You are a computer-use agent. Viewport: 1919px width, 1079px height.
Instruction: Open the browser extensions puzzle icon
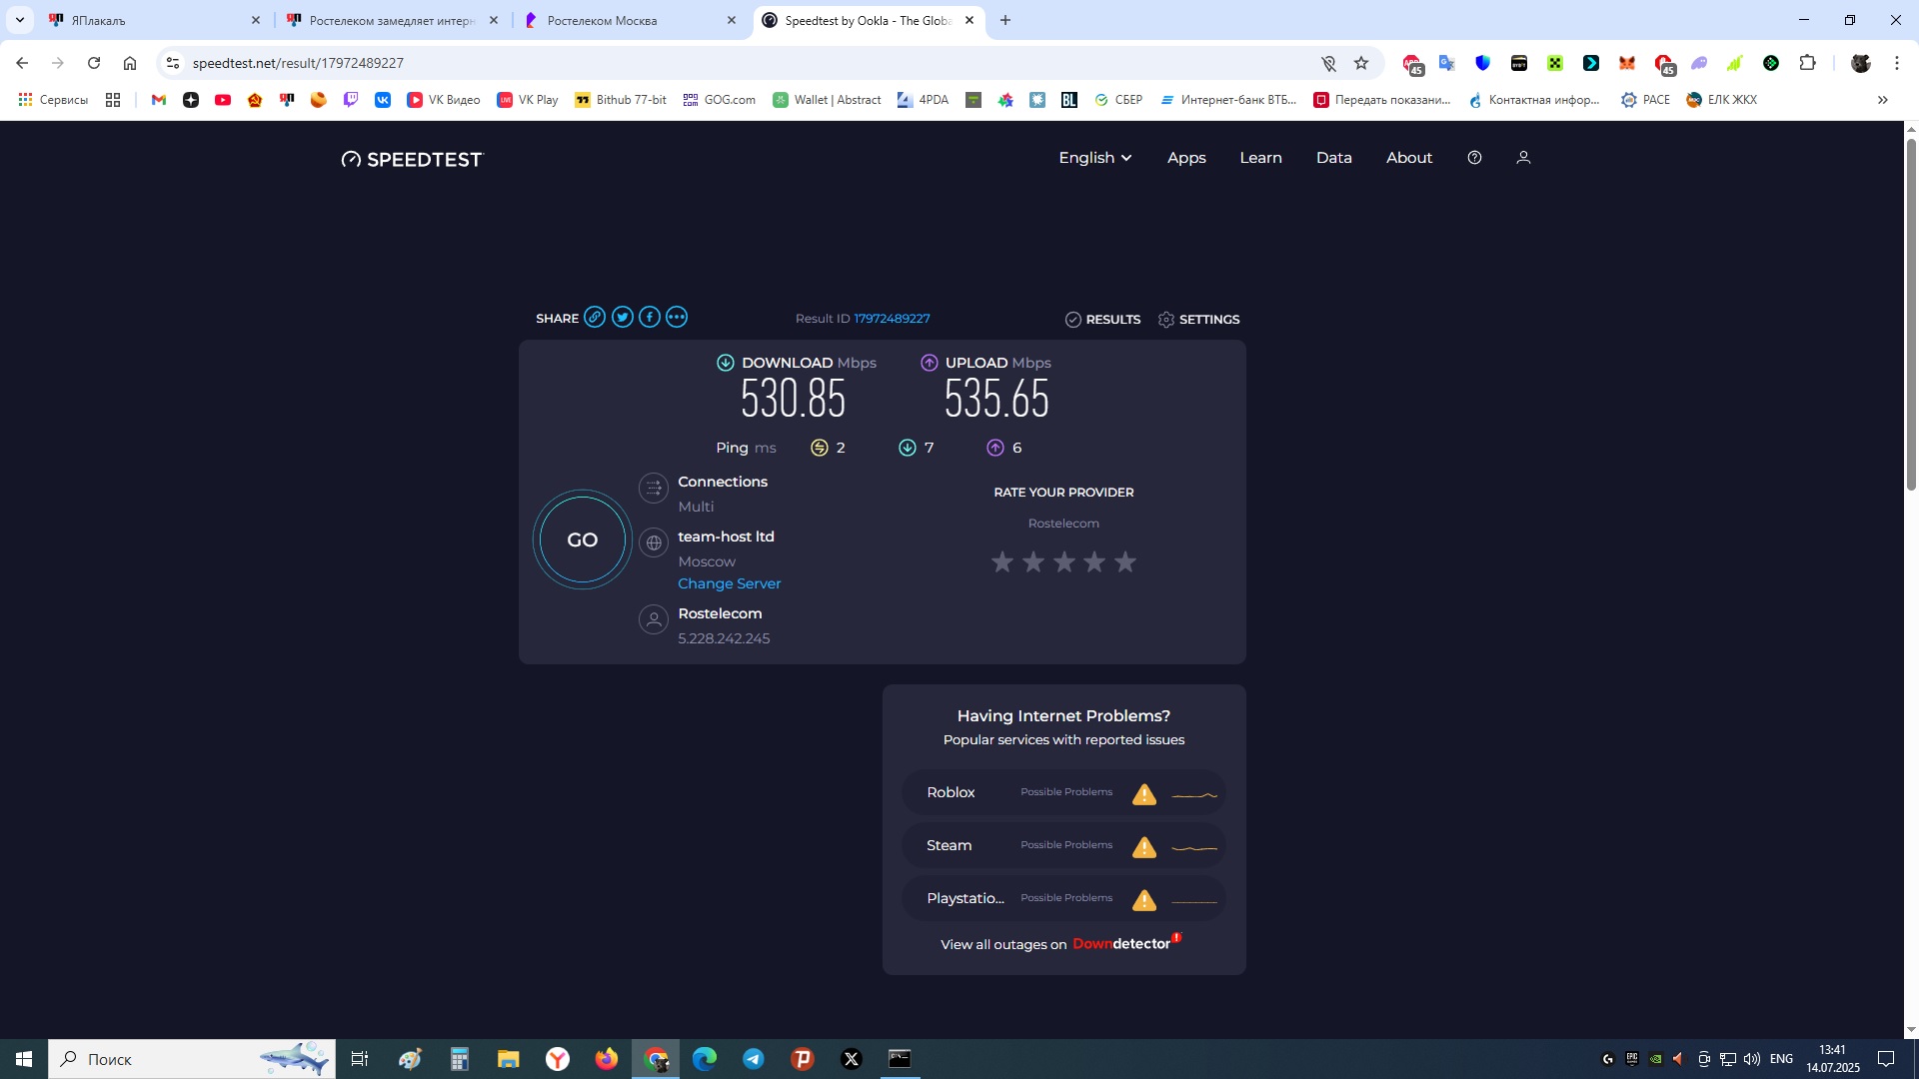coord(1807,63)
